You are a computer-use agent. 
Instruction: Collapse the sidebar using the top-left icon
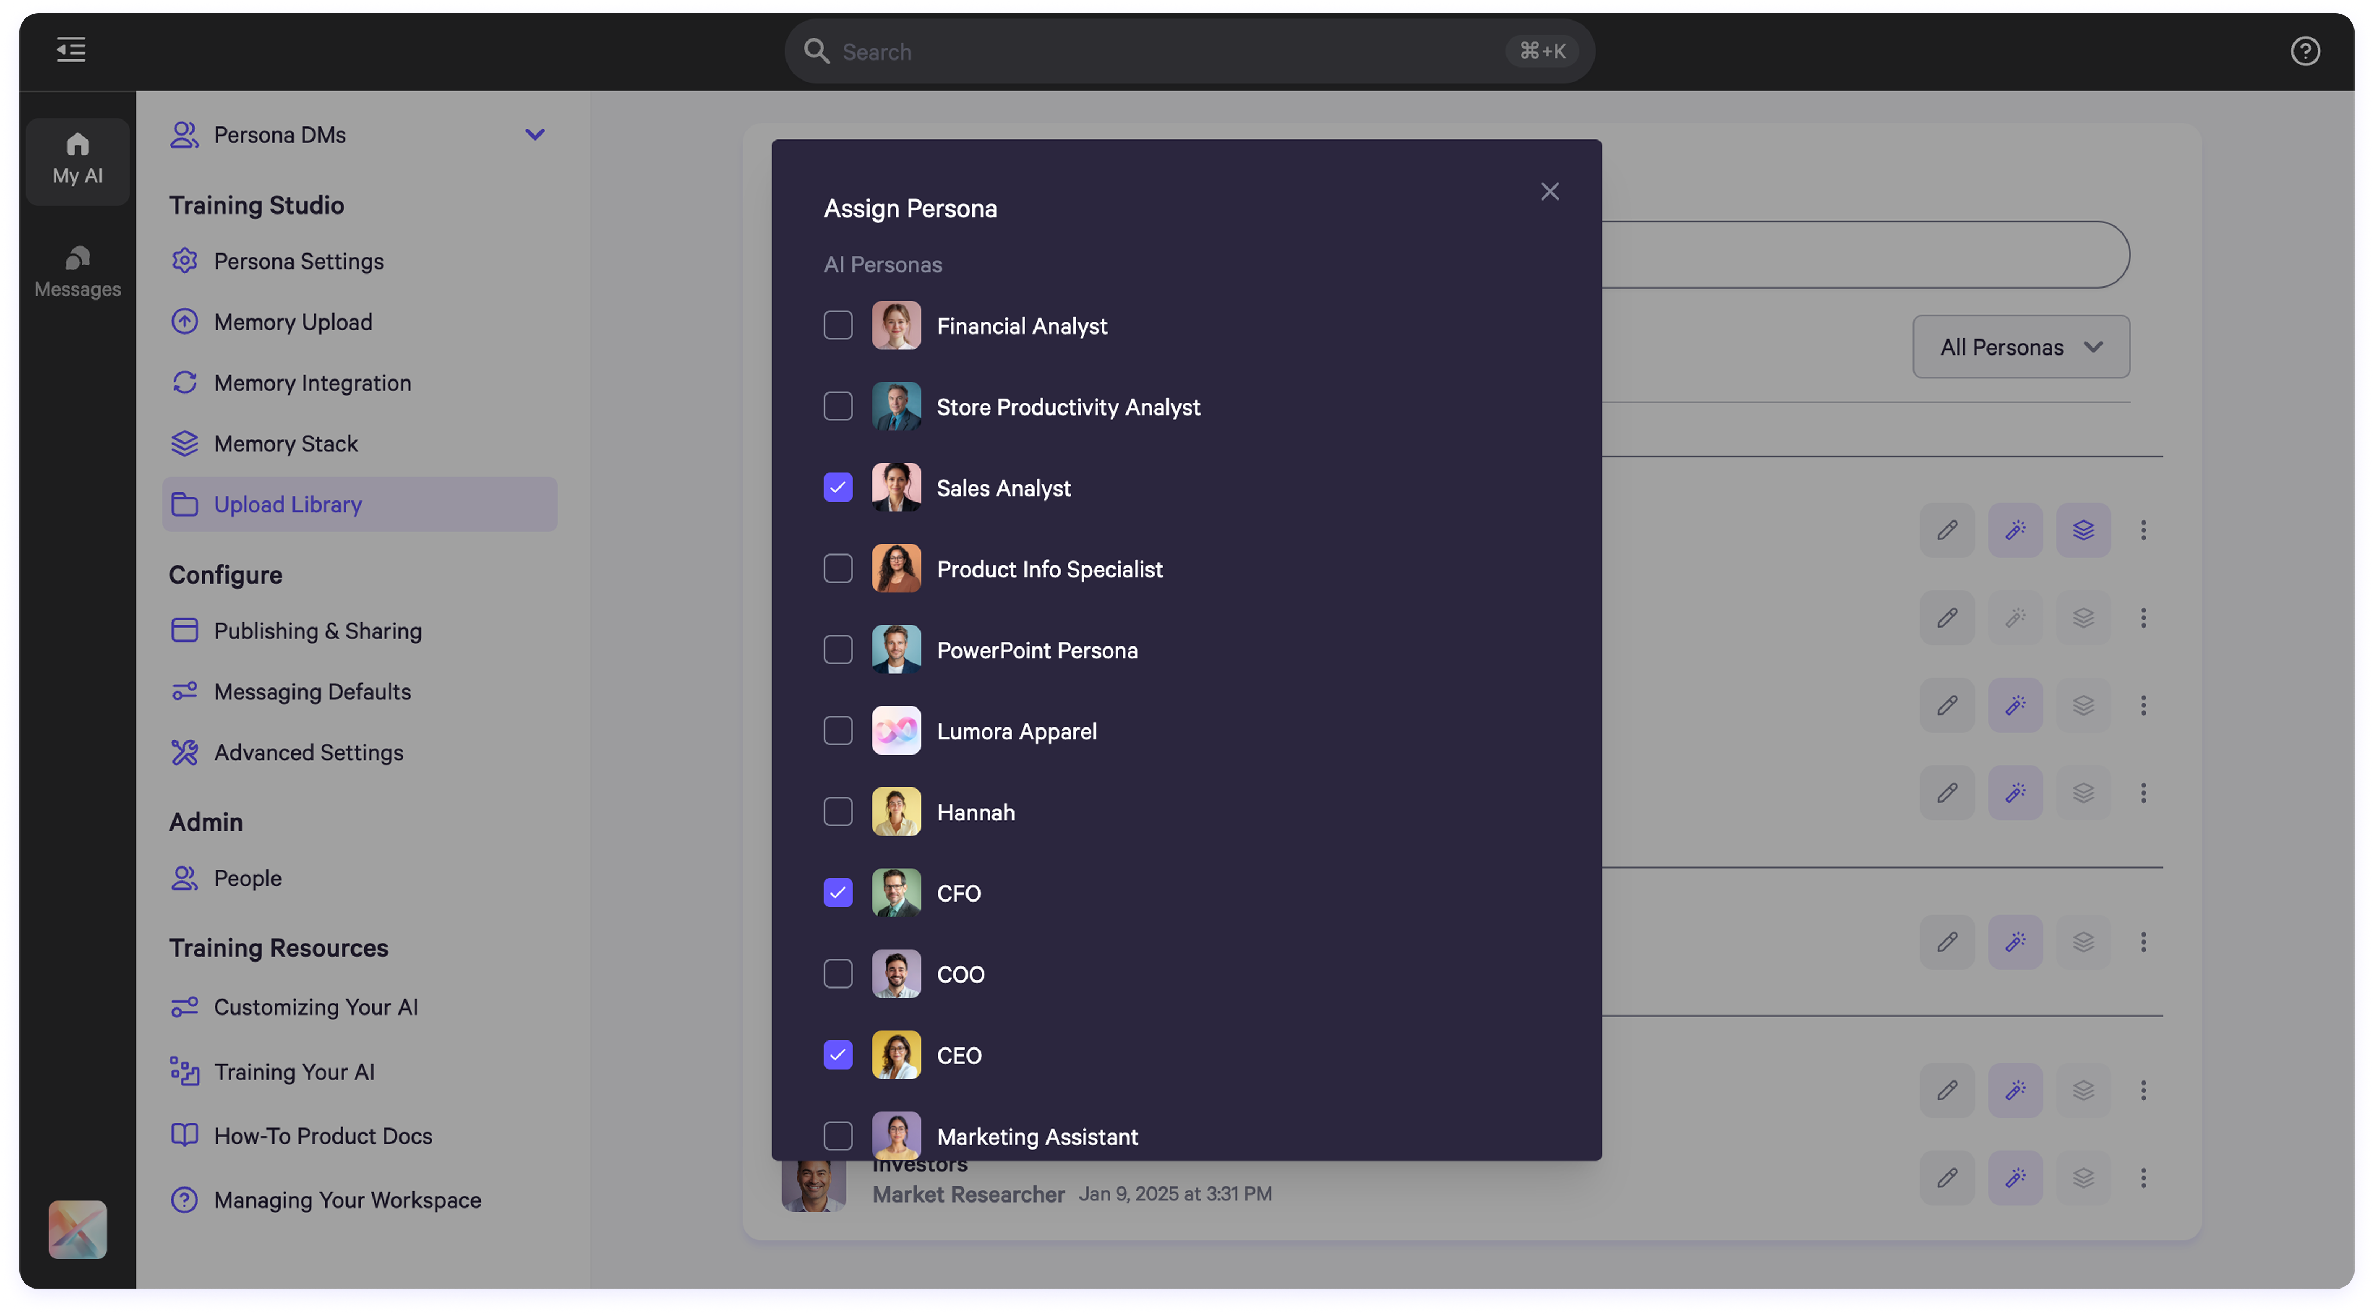pos(71,50)
